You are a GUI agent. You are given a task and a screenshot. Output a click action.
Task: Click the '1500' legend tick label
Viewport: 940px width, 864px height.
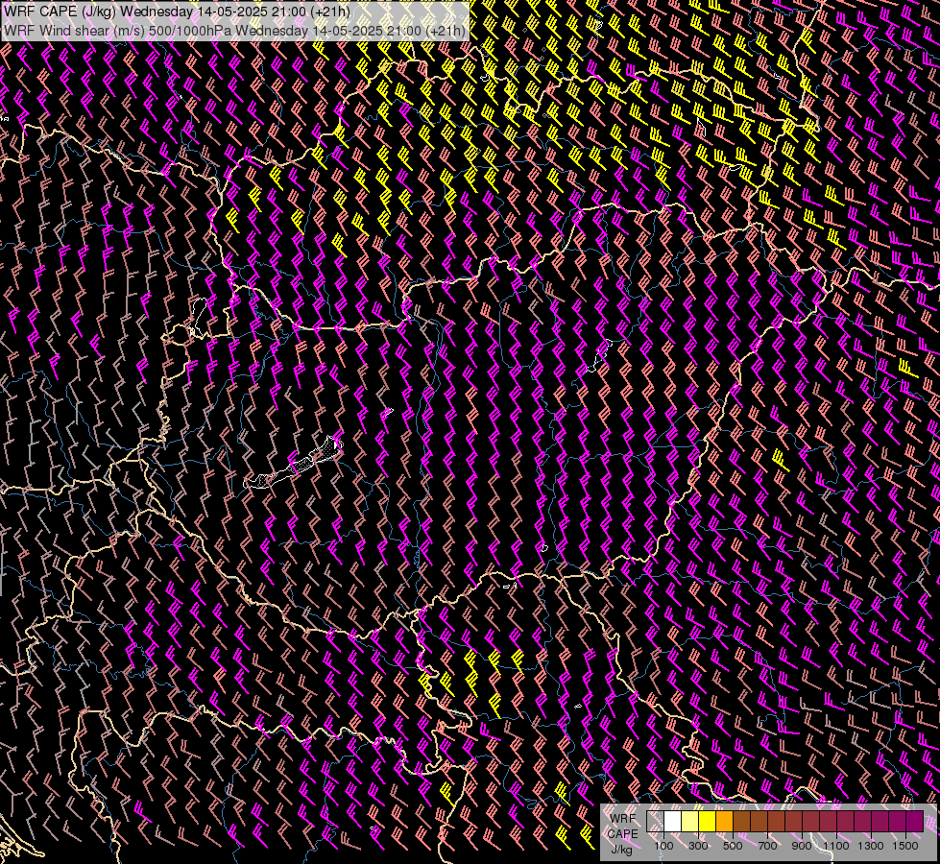click(905, 846)
